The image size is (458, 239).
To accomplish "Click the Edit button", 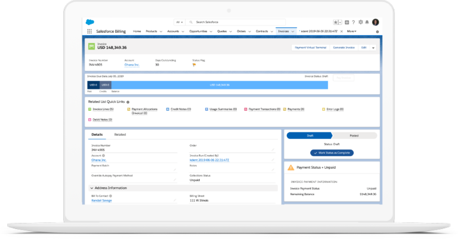I will point(364,48).
